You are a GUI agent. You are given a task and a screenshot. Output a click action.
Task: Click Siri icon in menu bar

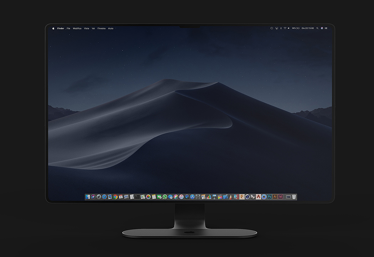click(x=322, y=28)
